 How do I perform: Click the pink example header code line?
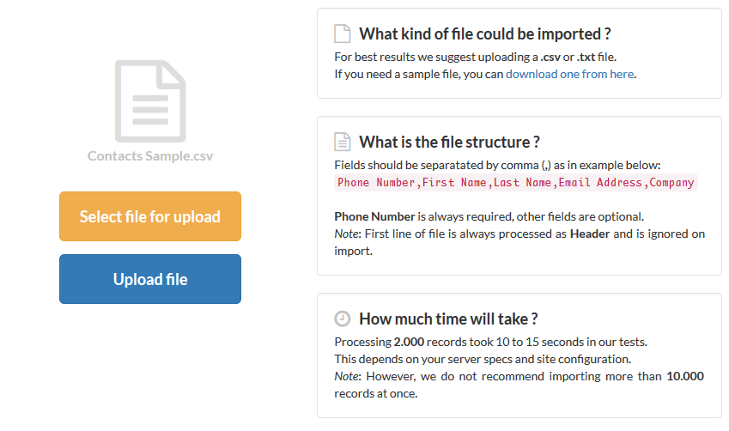pyautogui.click(x=515, y=182)
